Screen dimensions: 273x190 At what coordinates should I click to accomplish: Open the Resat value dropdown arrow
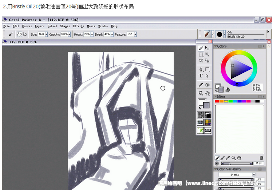click(92, 34)
